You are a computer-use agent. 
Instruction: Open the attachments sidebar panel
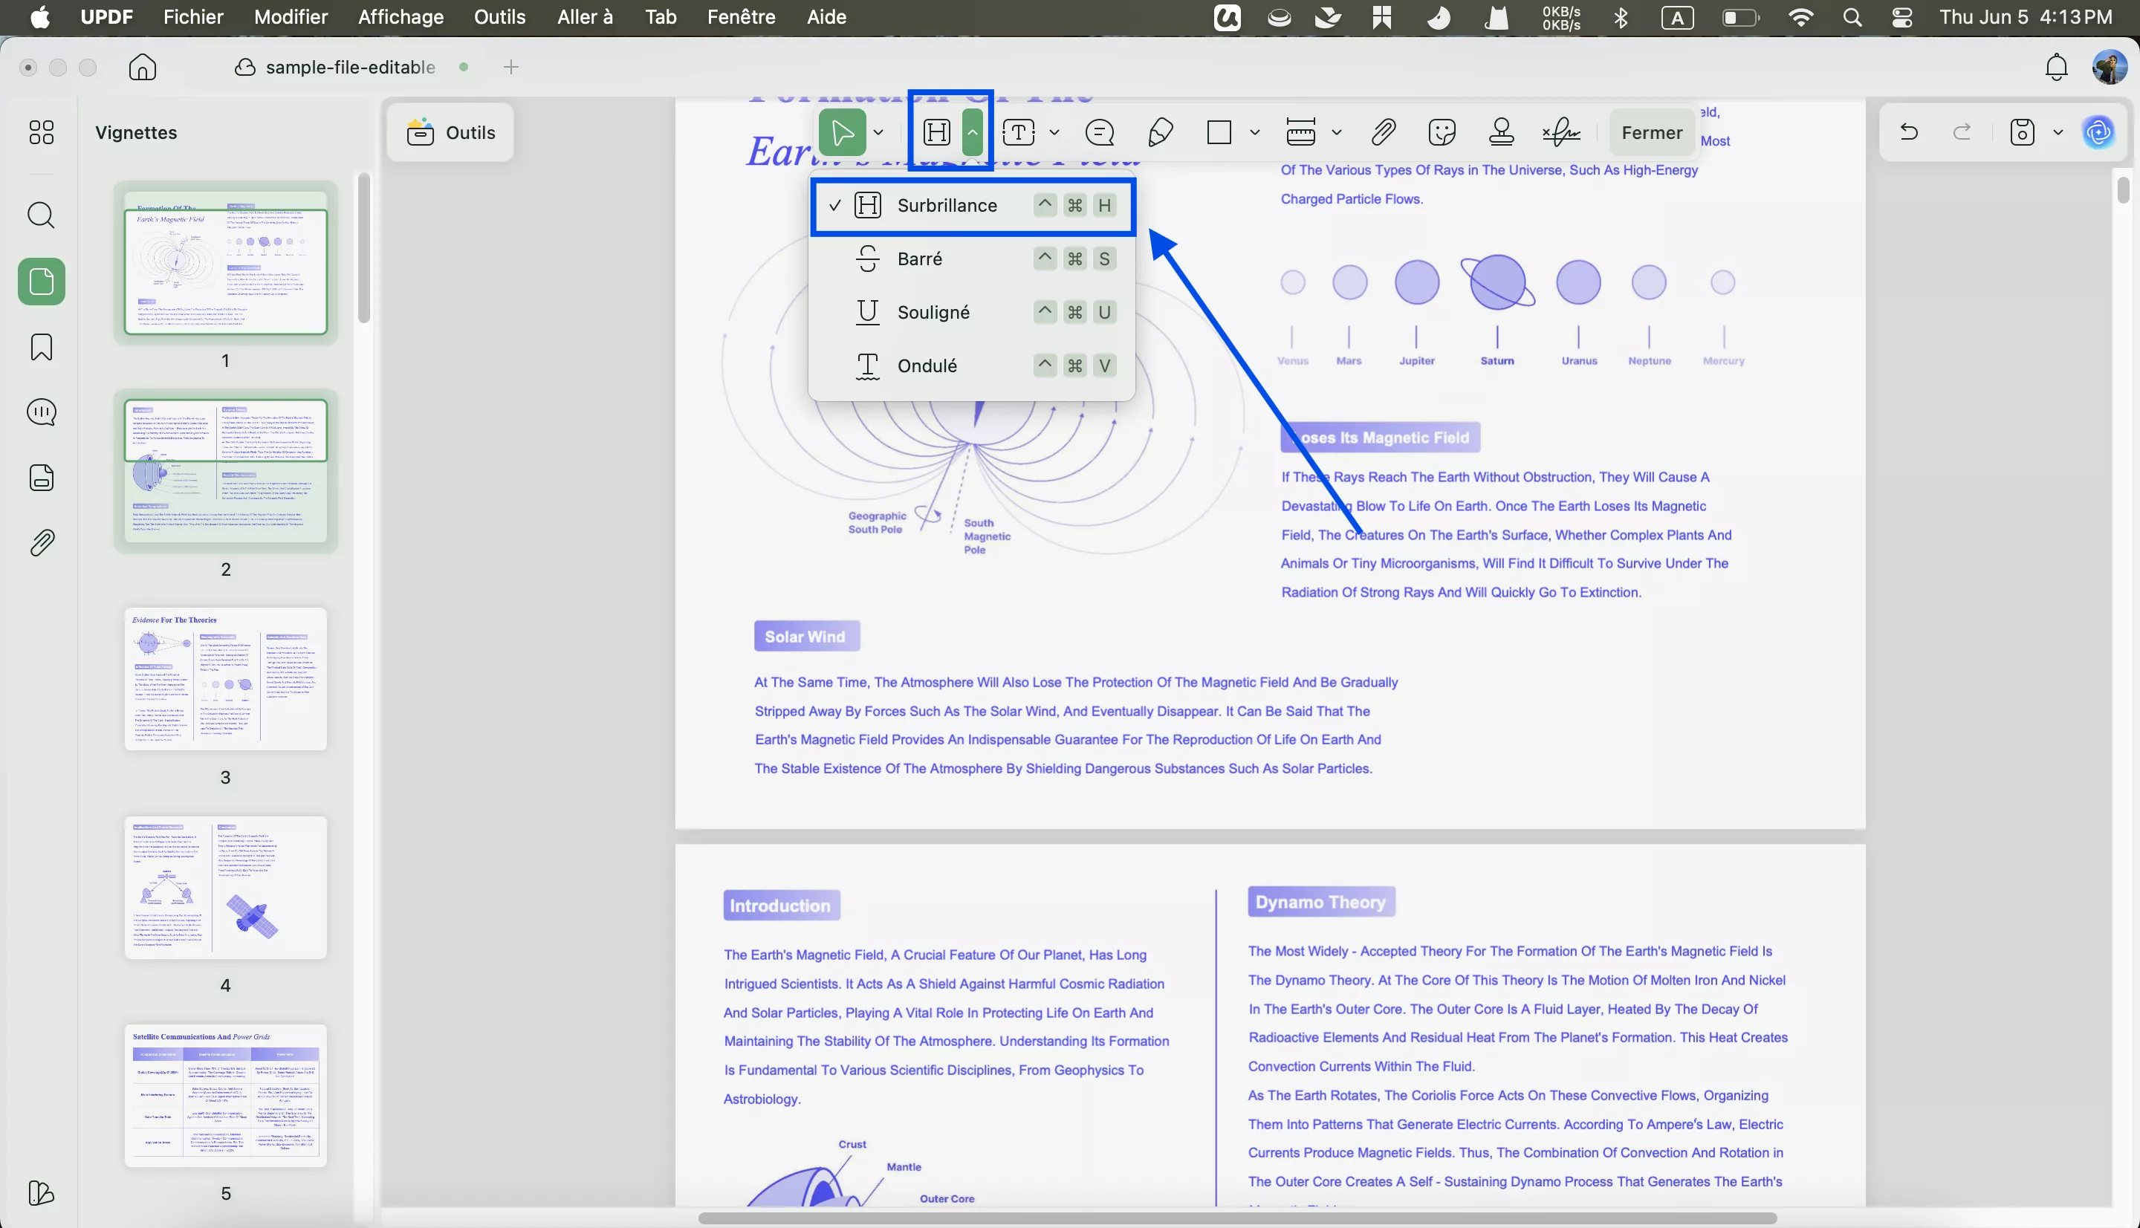[x=42, y=542]
